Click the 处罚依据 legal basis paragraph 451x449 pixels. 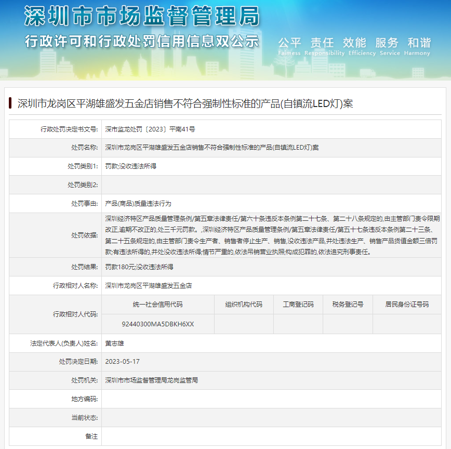[x=272, y=235]
